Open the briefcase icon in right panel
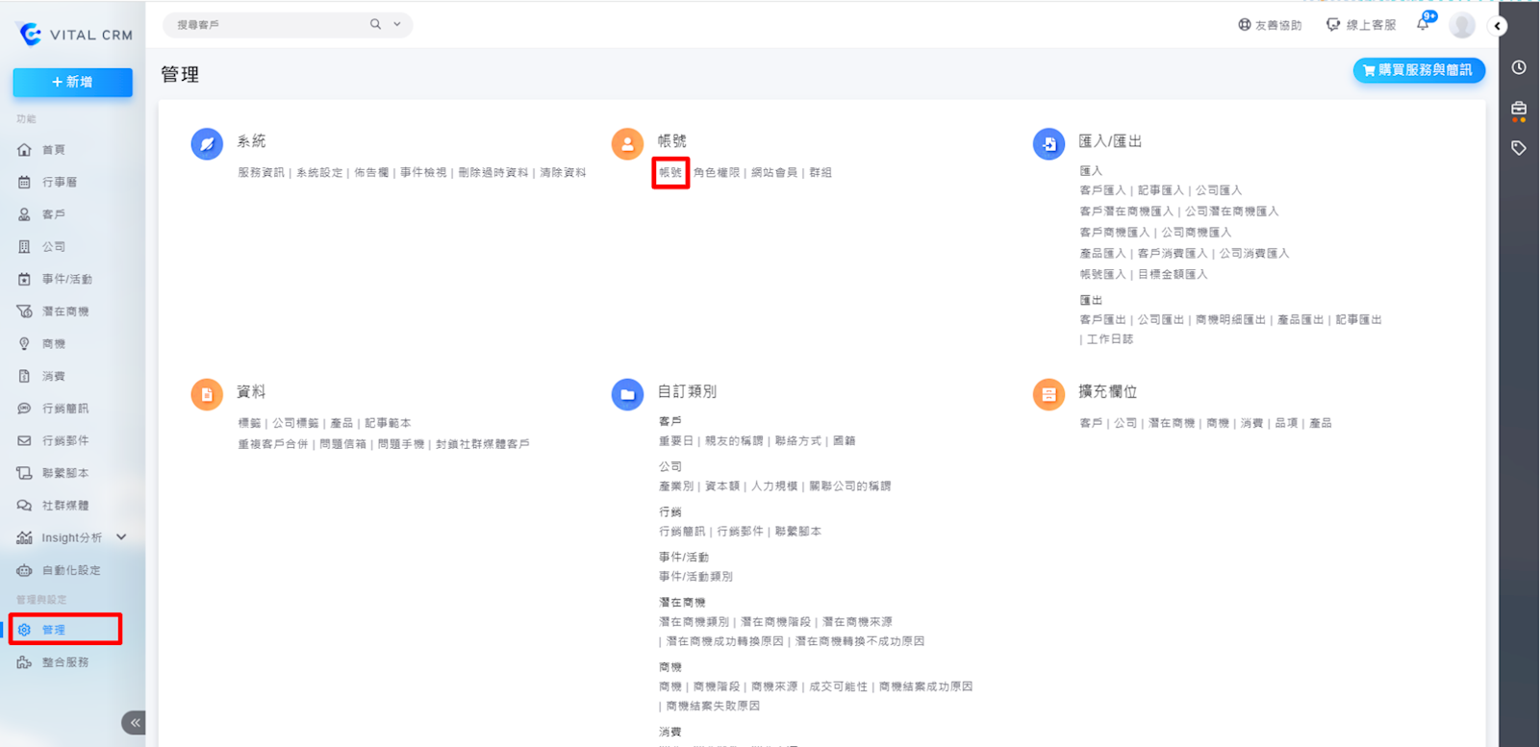Image resolution: width=1540 pixels, height=747 pixels. (x=1519, y=109)
